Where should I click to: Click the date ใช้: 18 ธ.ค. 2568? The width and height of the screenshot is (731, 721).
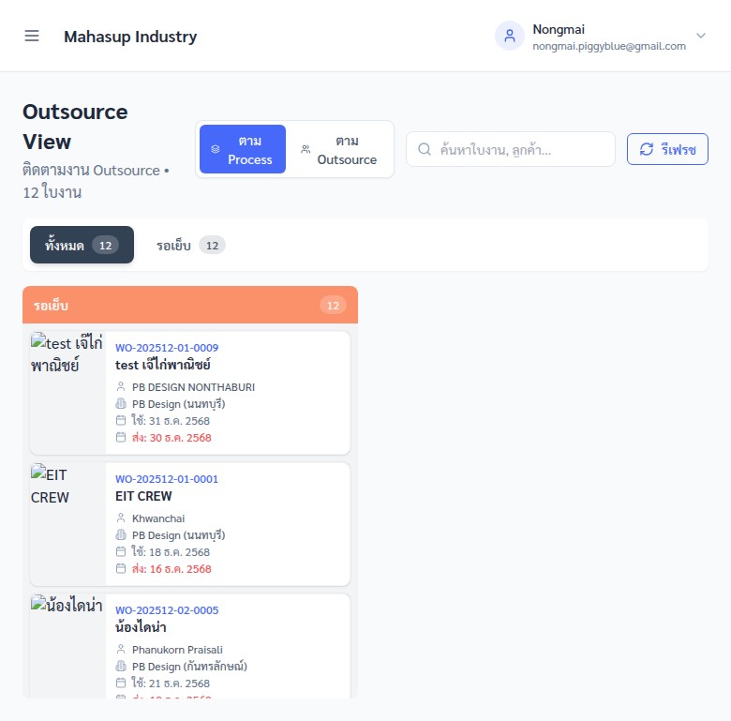tap(171, 552)
